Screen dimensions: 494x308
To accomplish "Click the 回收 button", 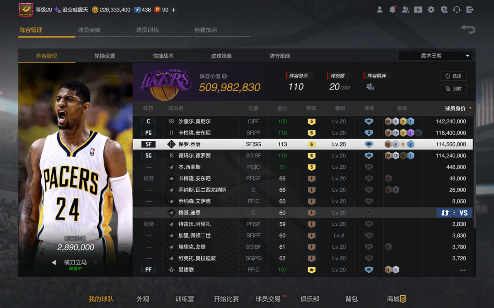I will tap(453, 89).
